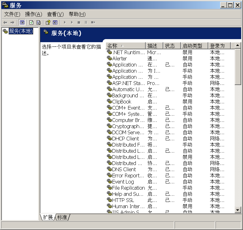The image size is (243, 230).
Task: Select the Cryptograph... service row
Action: 170,126
